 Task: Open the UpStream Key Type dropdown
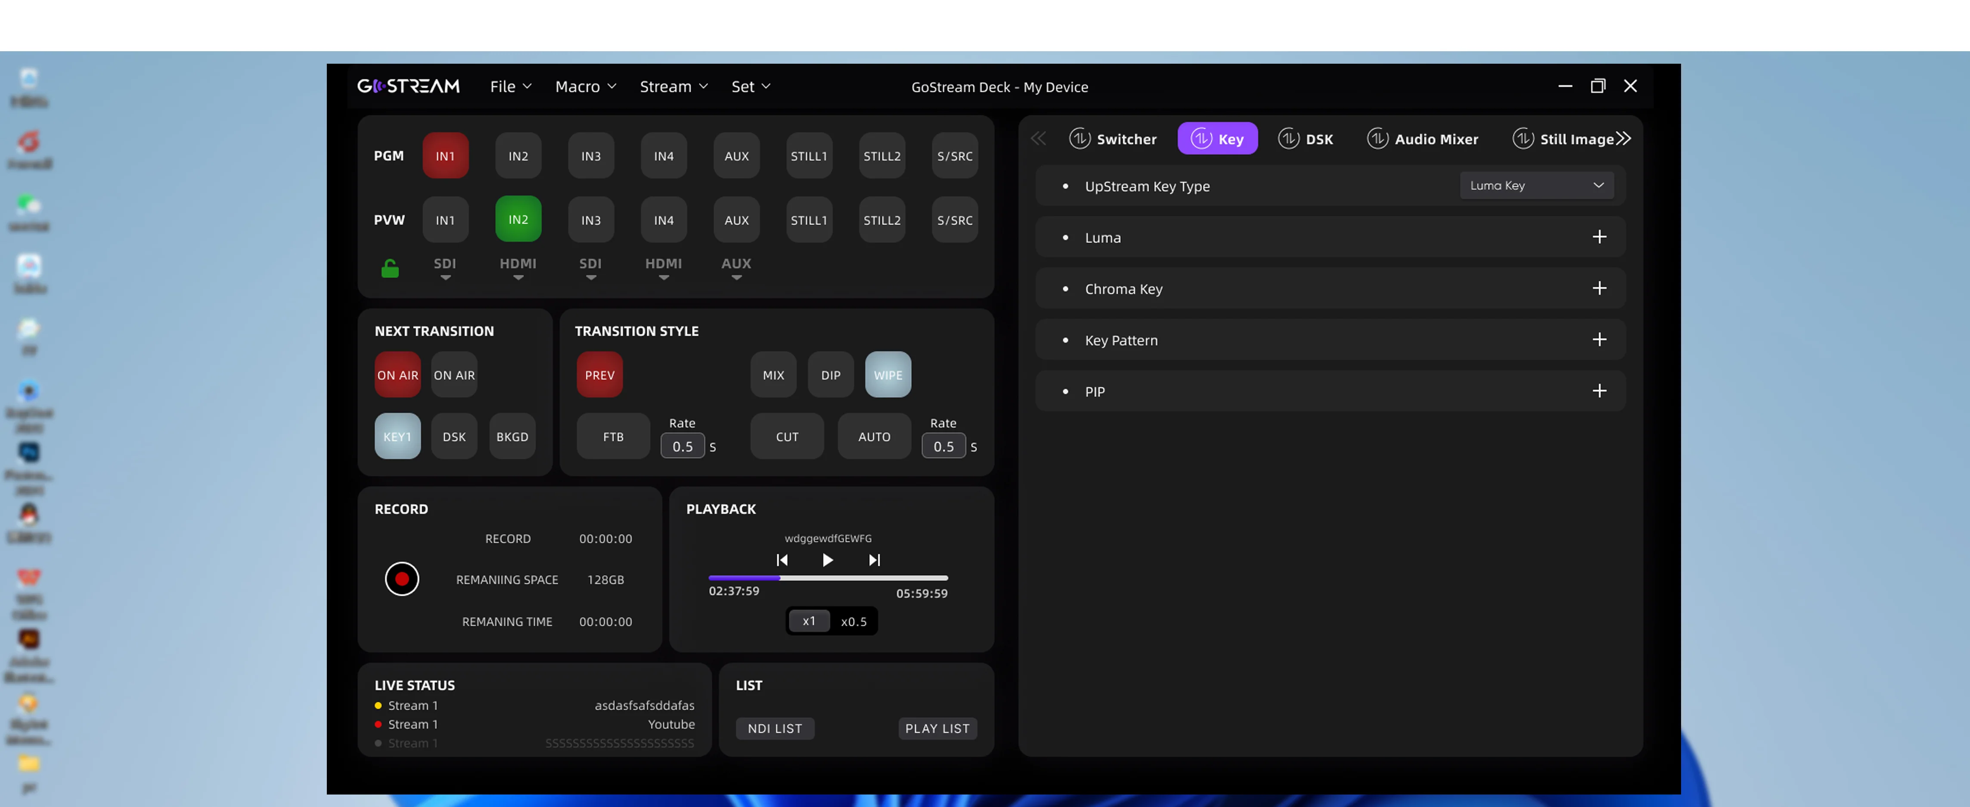pyautogui.click(x=1536, y=185)
